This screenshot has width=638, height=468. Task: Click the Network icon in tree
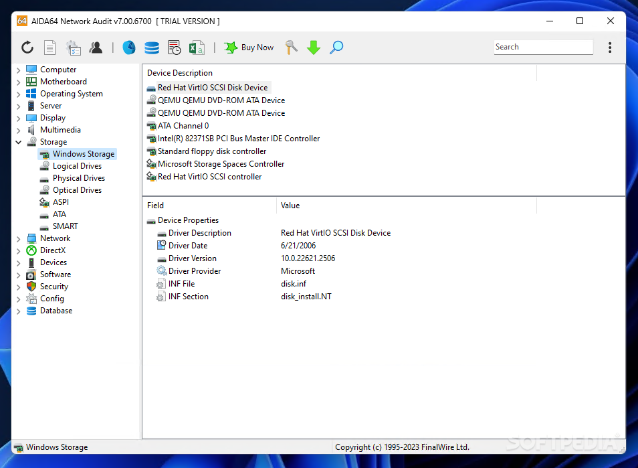31,238
